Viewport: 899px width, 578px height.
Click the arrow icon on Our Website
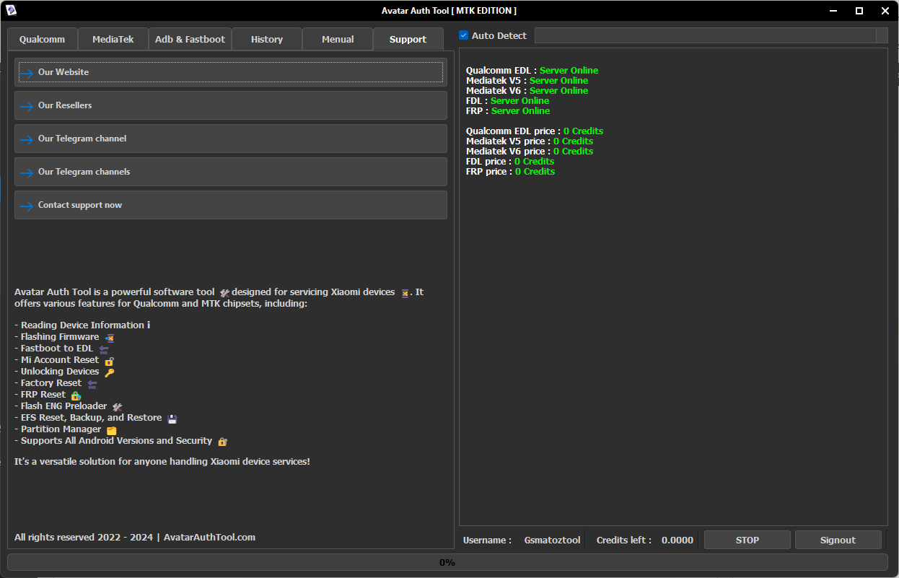(x=29, y=72)
